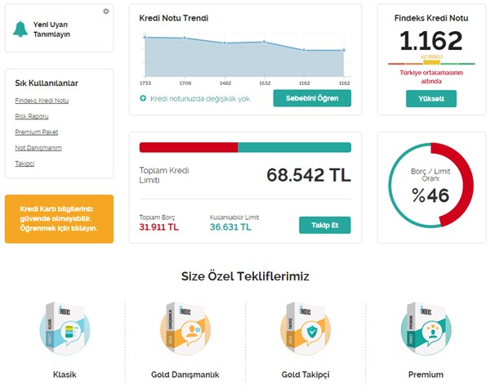Select Not Danışmanım in sidebar
Screen dimensions: 490x390
point(38,148)
